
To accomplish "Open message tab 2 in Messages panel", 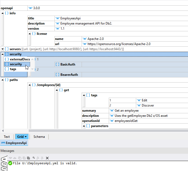I will [x=4, y=164].
